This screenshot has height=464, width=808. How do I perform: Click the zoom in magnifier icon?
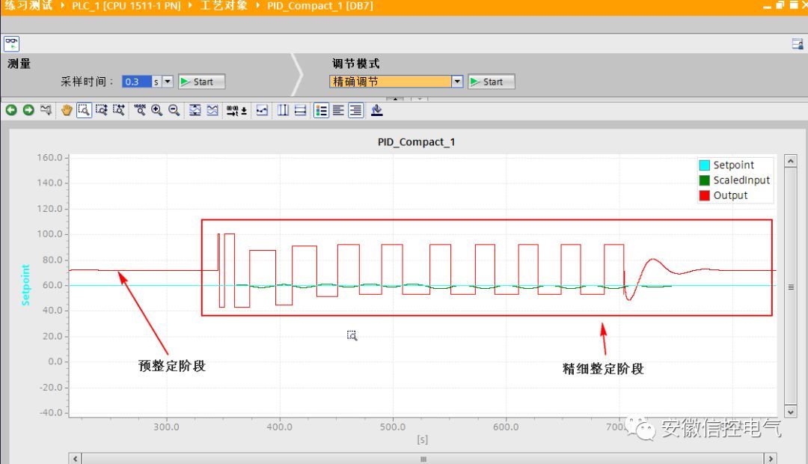[156, 110]
